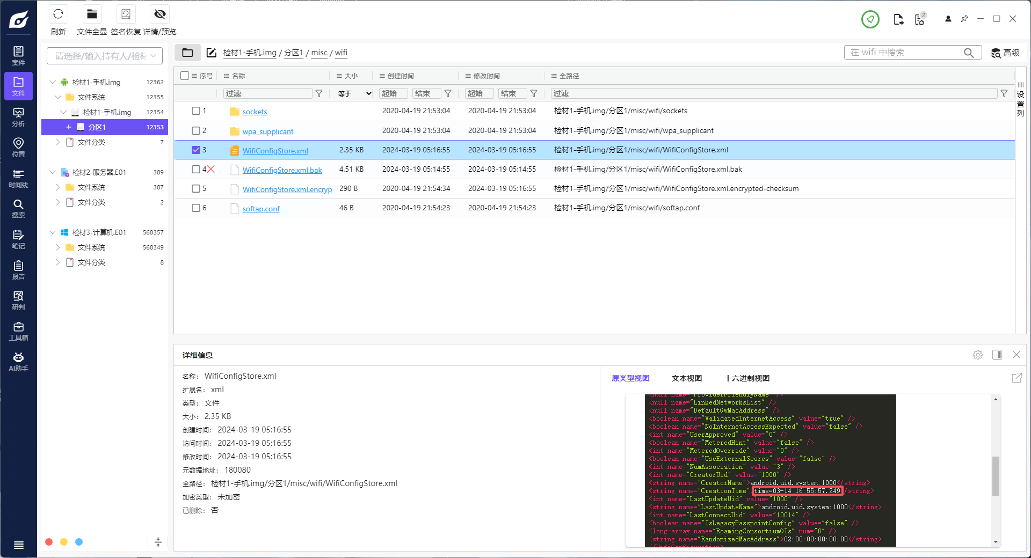Open the softap.conf file link

tap(261, 209)
